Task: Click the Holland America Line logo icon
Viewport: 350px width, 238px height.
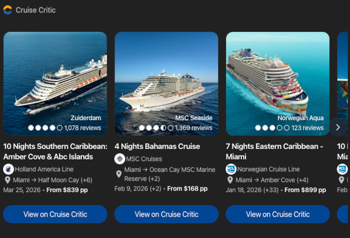Action: point(8,169)
